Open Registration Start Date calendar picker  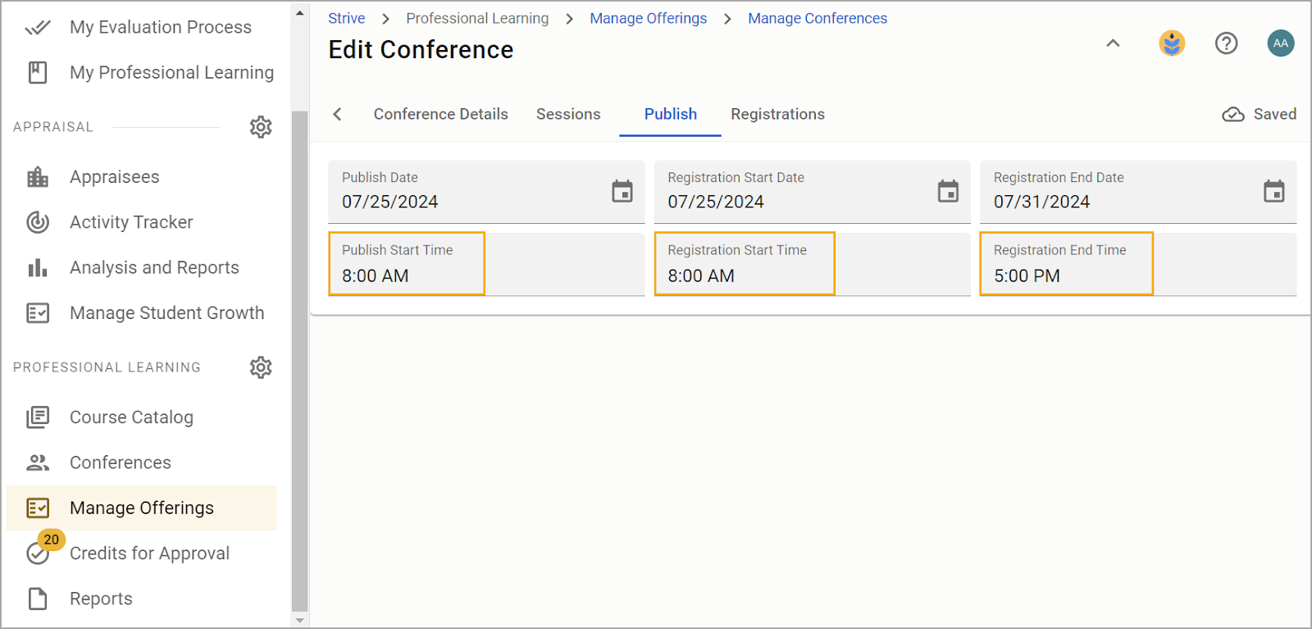948,191
